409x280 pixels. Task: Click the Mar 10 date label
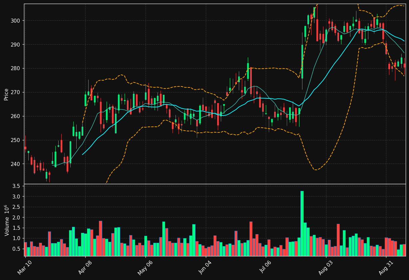coord(25,267)
